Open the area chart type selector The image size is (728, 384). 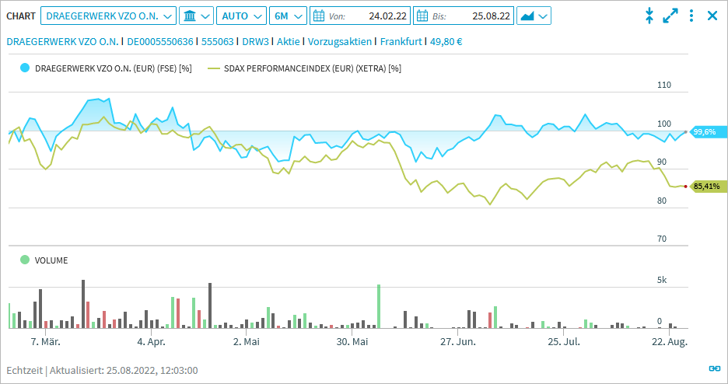pos(534,16)
